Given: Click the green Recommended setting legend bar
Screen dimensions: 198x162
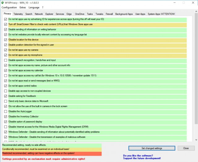Looking at the screenshot, I should pos(52,145).
